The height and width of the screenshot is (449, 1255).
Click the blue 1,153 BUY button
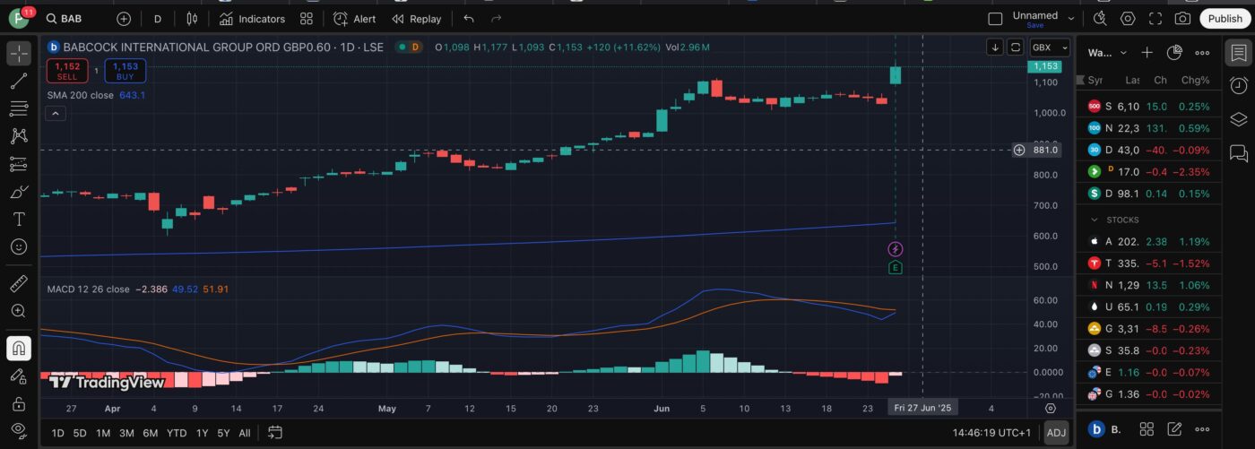tap(125, 71)
